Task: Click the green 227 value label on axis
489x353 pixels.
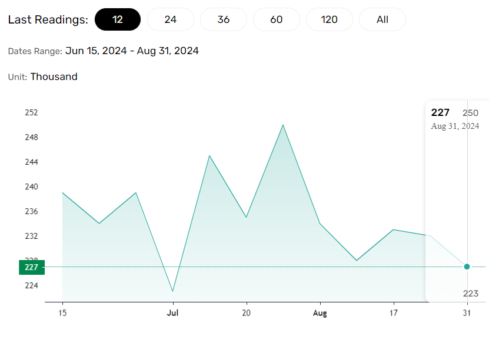Action: point(32,267)
